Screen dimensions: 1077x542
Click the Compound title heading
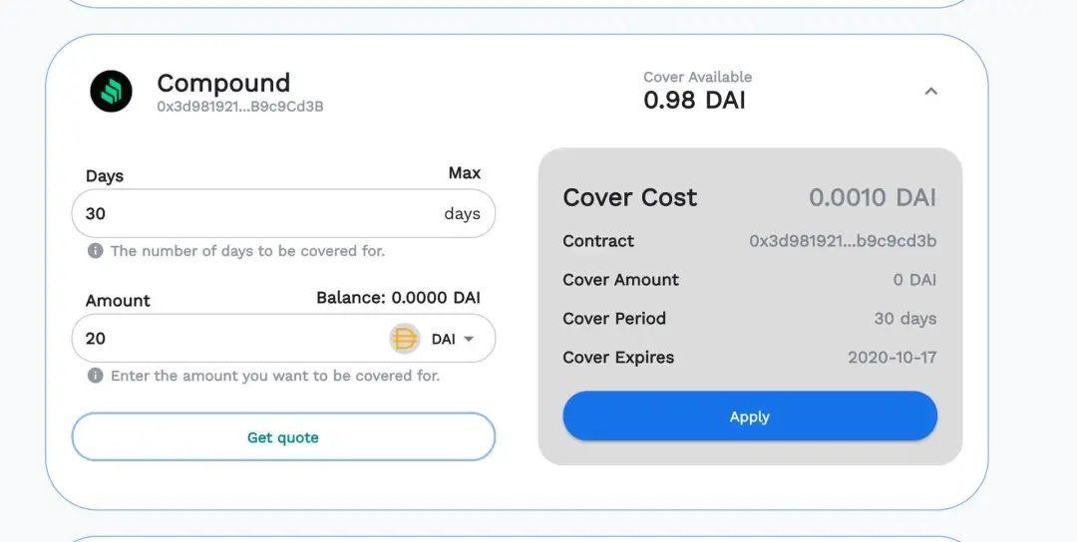pyautogui.click(x=223, y=83)
